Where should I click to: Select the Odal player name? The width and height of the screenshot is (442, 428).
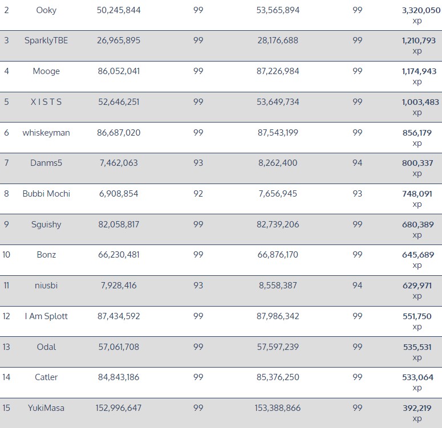pyautogui.click(x=46, y=347)
